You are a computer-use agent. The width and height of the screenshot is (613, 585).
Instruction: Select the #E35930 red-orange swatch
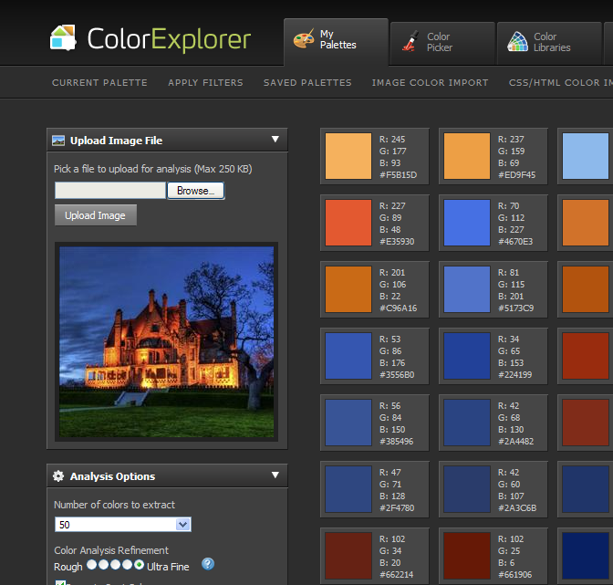pyautogui.click(x=348, y=223)
